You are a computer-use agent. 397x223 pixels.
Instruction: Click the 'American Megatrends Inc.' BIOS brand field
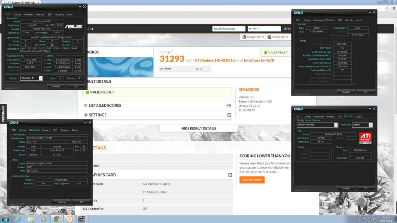(57, 163)
